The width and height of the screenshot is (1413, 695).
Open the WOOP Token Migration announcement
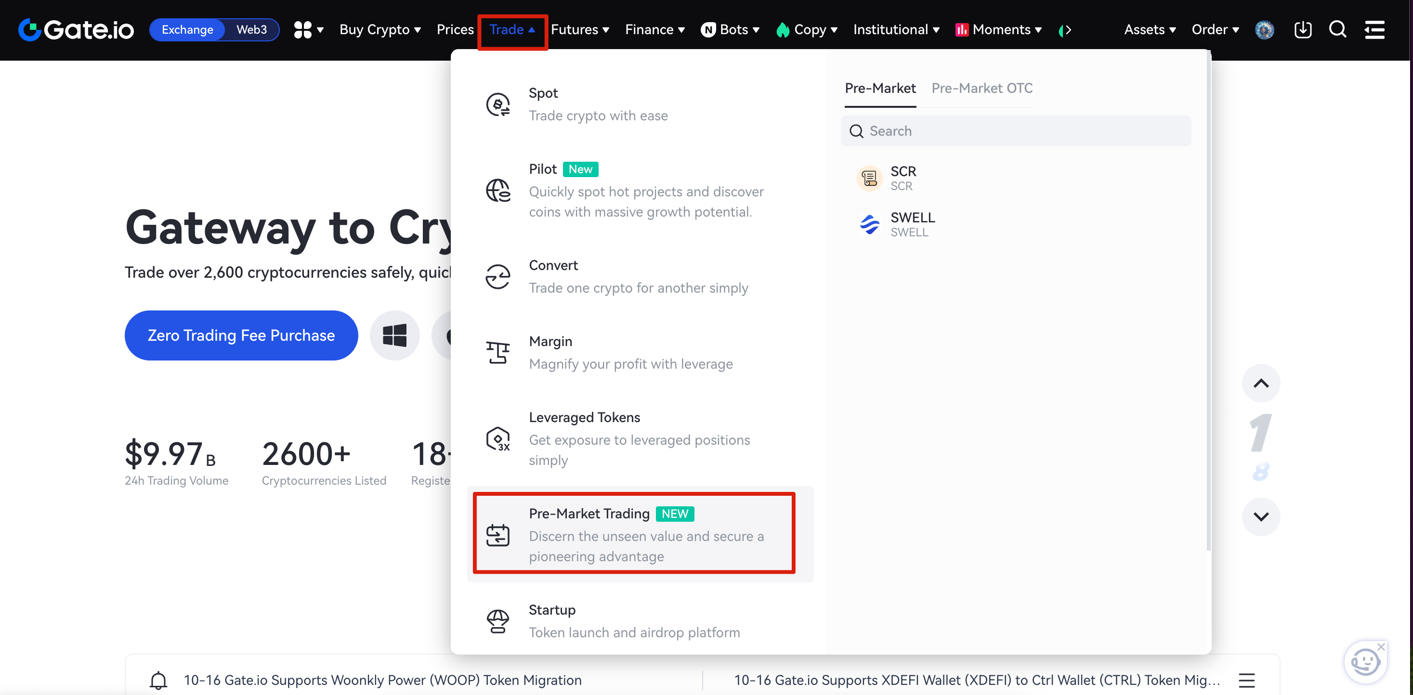click(382, 680)
